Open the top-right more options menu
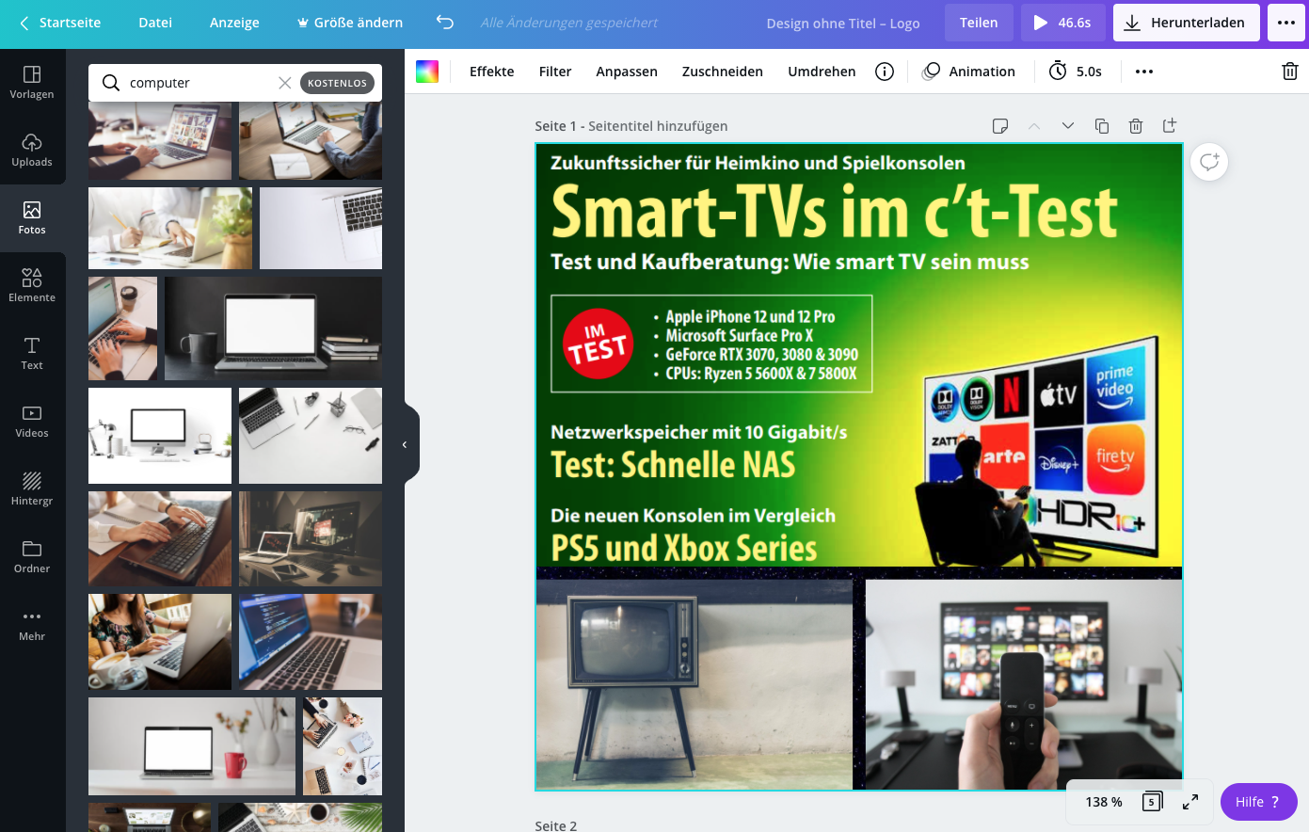 pyautogui.click(x=1286, y=23)
